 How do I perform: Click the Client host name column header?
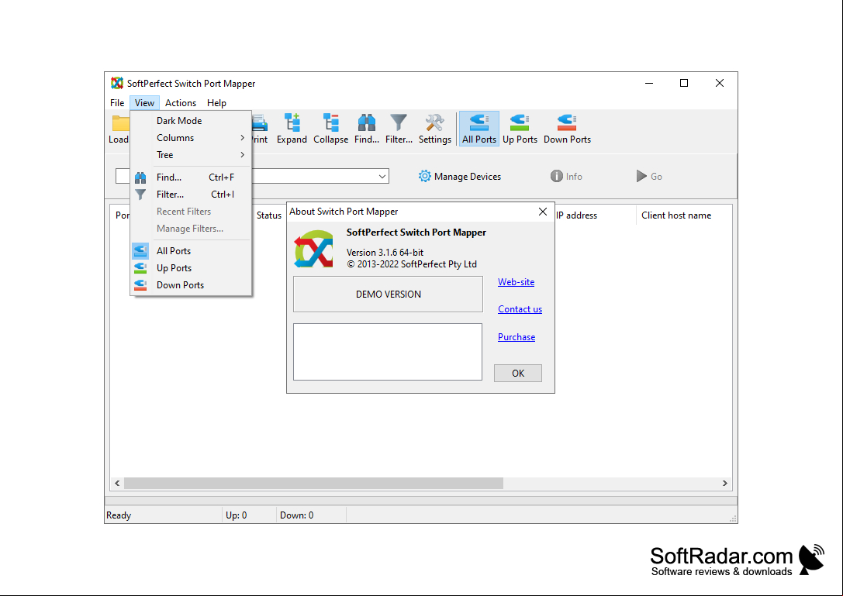coord(676,215)
